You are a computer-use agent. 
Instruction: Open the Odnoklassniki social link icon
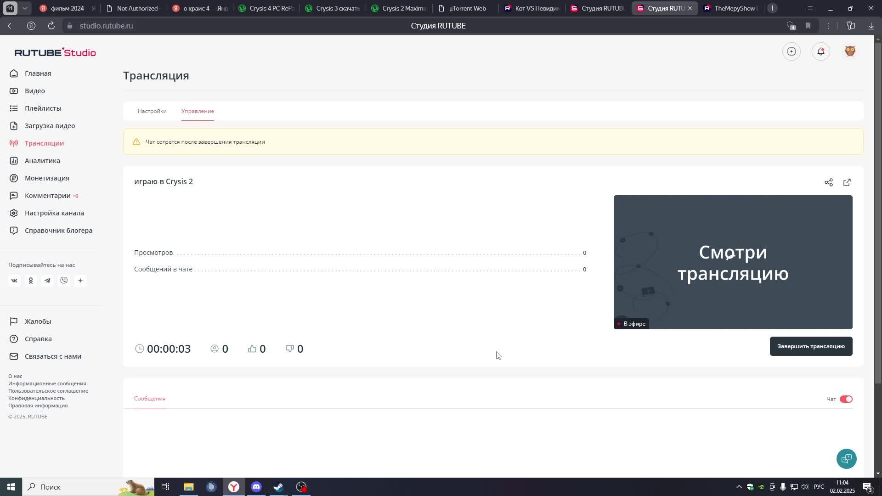(x=31, y=281)
